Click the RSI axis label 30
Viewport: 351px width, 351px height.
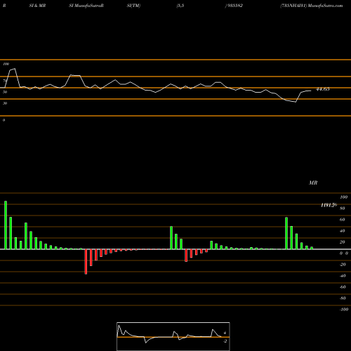click(5, 103)
